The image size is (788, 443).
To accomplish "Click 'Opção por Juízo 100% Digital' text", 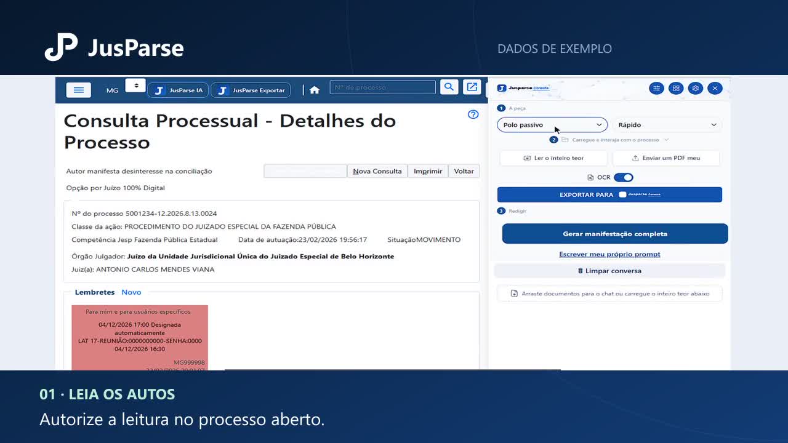I will (116, 188).
